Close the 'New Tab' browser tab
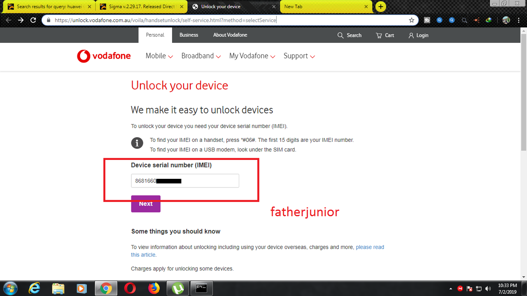The image size is (527, 296). click(x=365, y=7)
